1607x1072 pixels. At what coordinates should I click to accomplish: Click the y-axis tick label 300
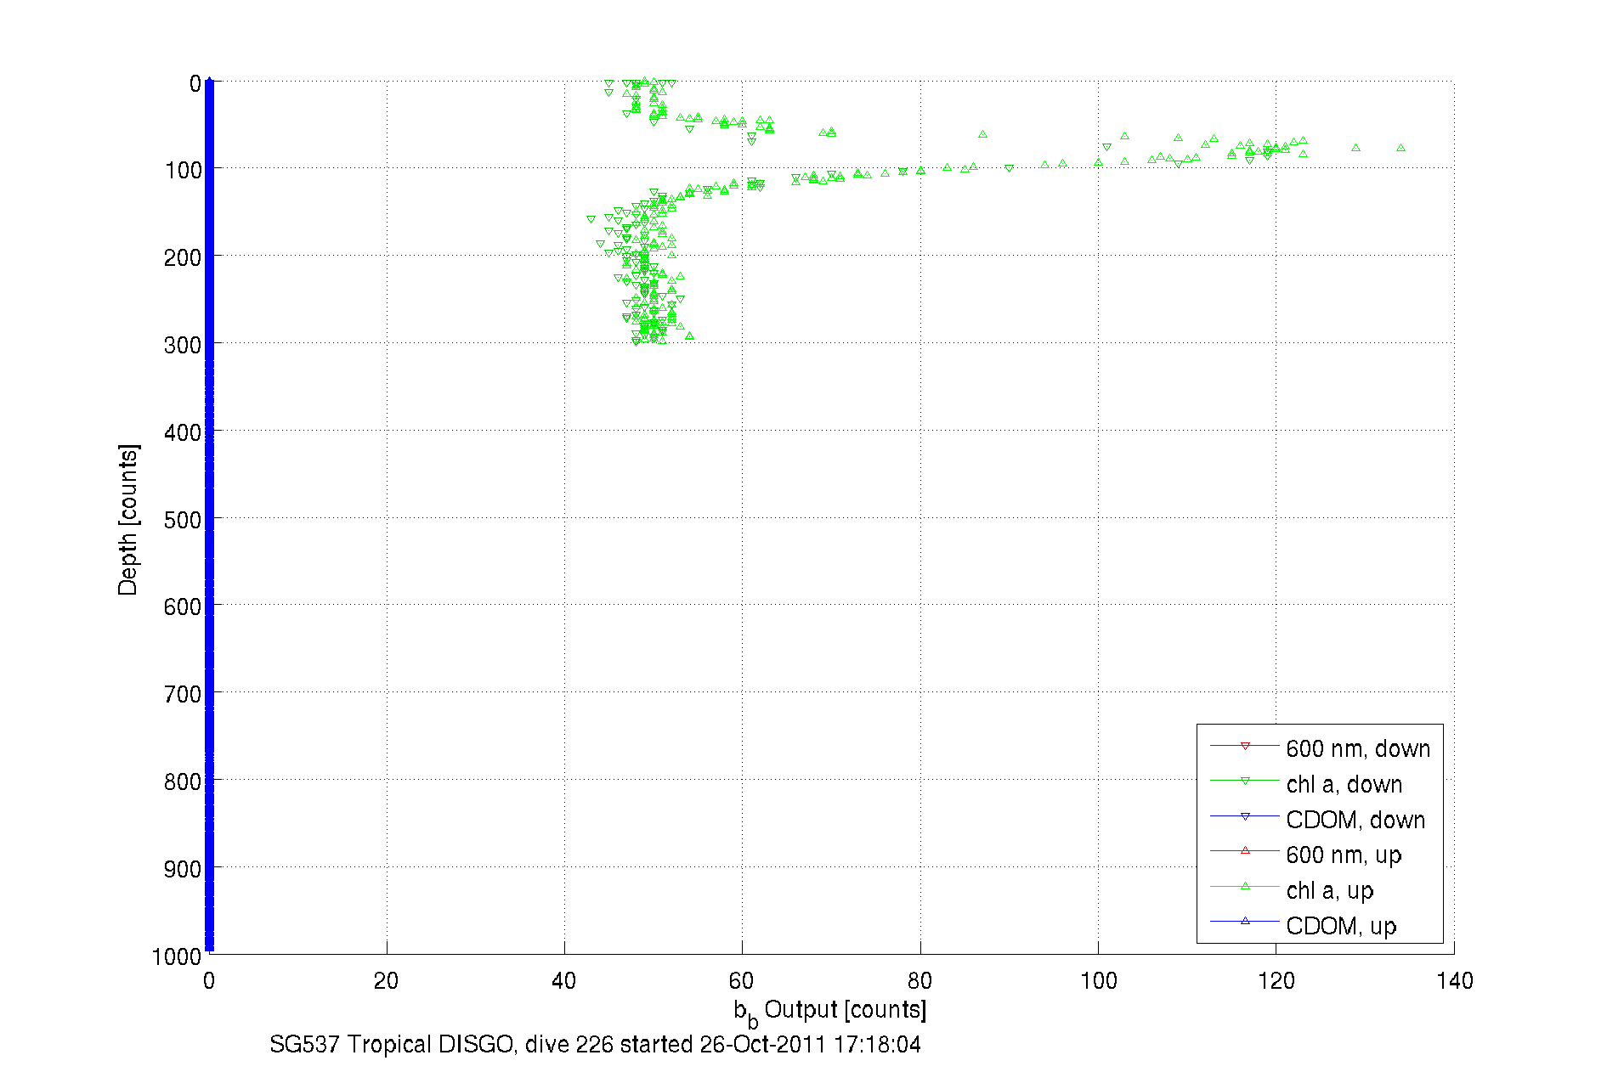tap(183, 345)
